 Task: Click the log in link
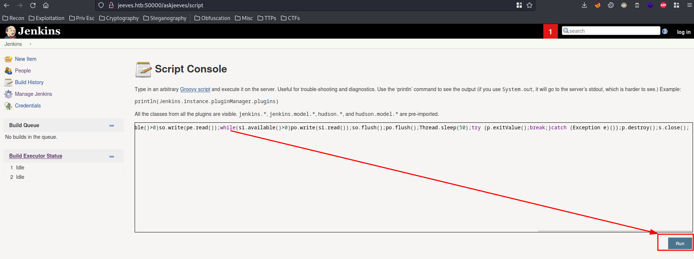pos(683,32)
